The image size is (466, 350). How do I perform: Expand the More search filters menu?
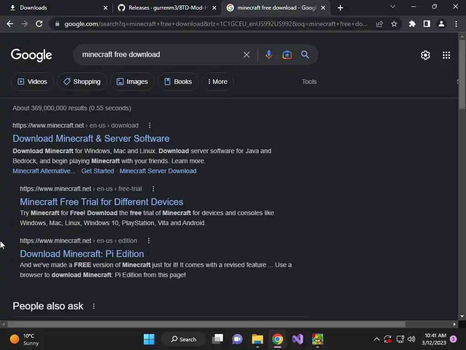click(x=218, y=82)
